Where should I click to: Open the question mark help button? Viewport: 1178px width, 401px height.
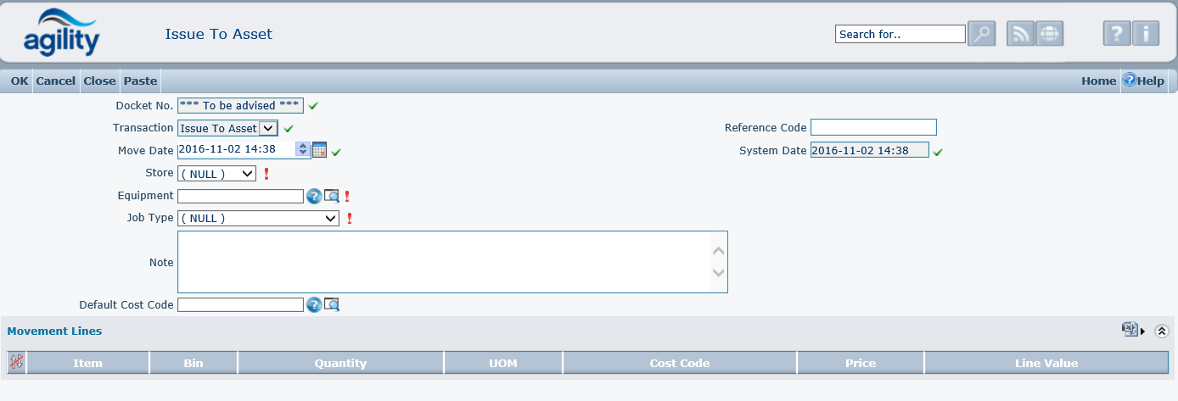coord(1117,34)
